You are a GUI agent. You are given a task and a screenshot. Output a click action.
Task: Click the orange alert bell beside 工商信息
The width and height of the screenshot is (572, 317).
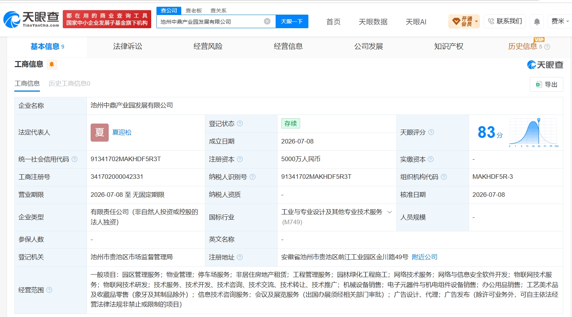(52, 64)
